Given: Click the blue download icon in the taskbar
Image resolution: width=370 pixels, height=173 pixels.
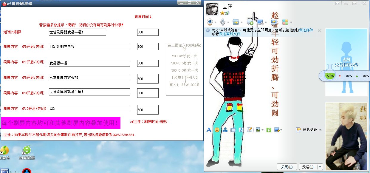Looking at the screenshot, I should coord(27,171).
